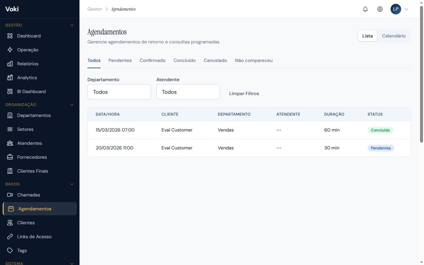Image resolution: width=424 pixels, height=265 pixels.
Task: Click the Operação lightning bolt icon
Action: click(10, 50)
